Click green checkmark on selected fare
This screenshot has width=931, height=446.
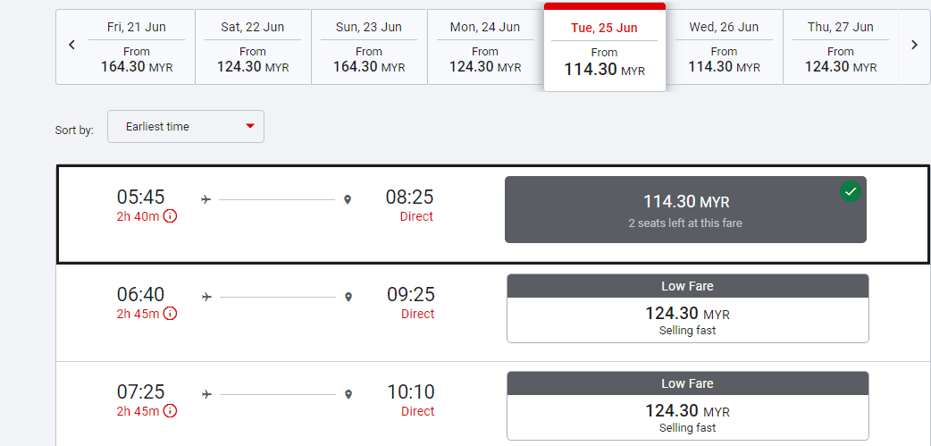coord(850,191)
